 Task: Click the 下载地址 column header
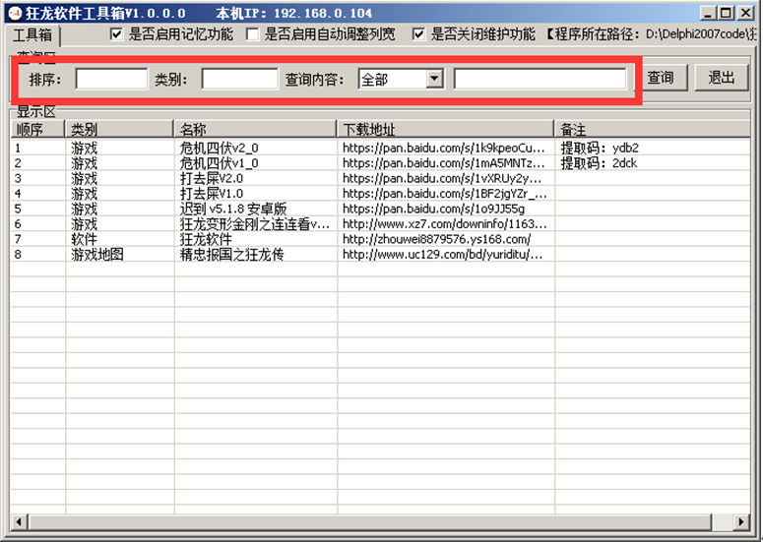(x=445, y=129)
